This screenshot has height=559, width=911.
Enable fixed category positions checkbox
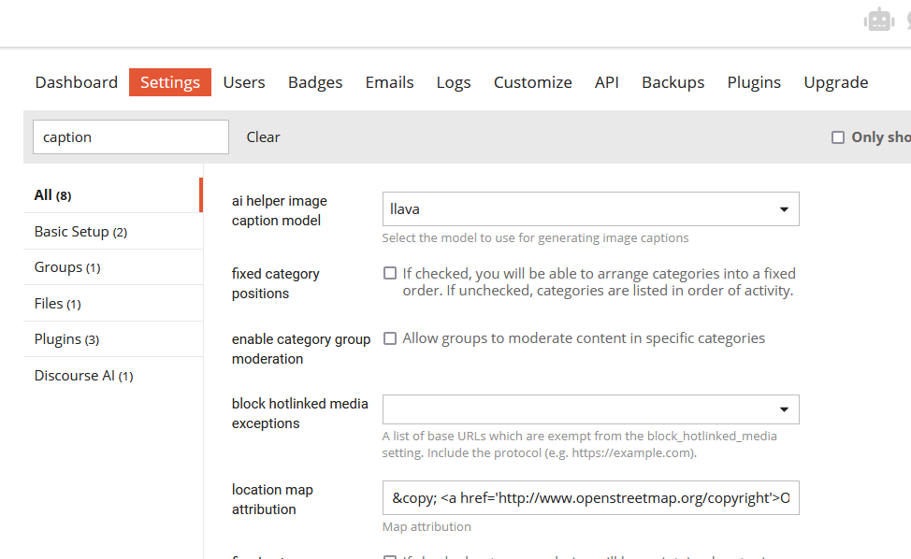tap(390, 273)
